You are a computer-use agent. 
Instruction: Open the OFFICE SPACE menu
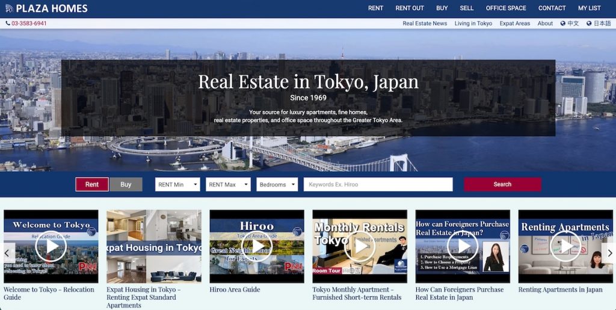[506, 8]
